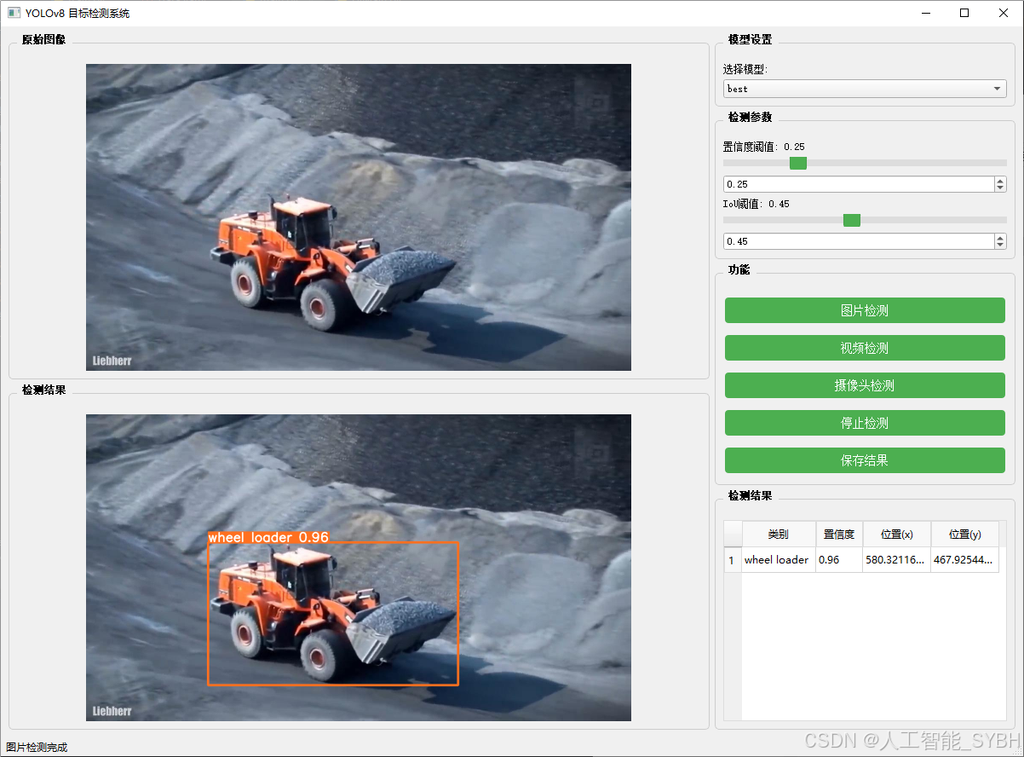Select the wheel loader table cell

(779, 560)
